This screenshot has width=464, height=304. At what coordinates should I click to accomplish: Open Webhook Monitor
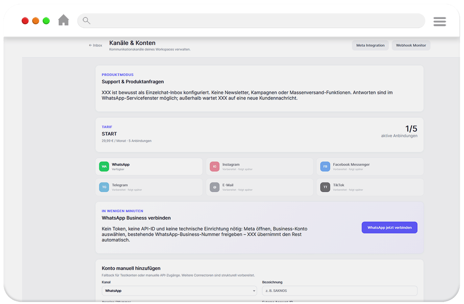(x=411, y=45)
